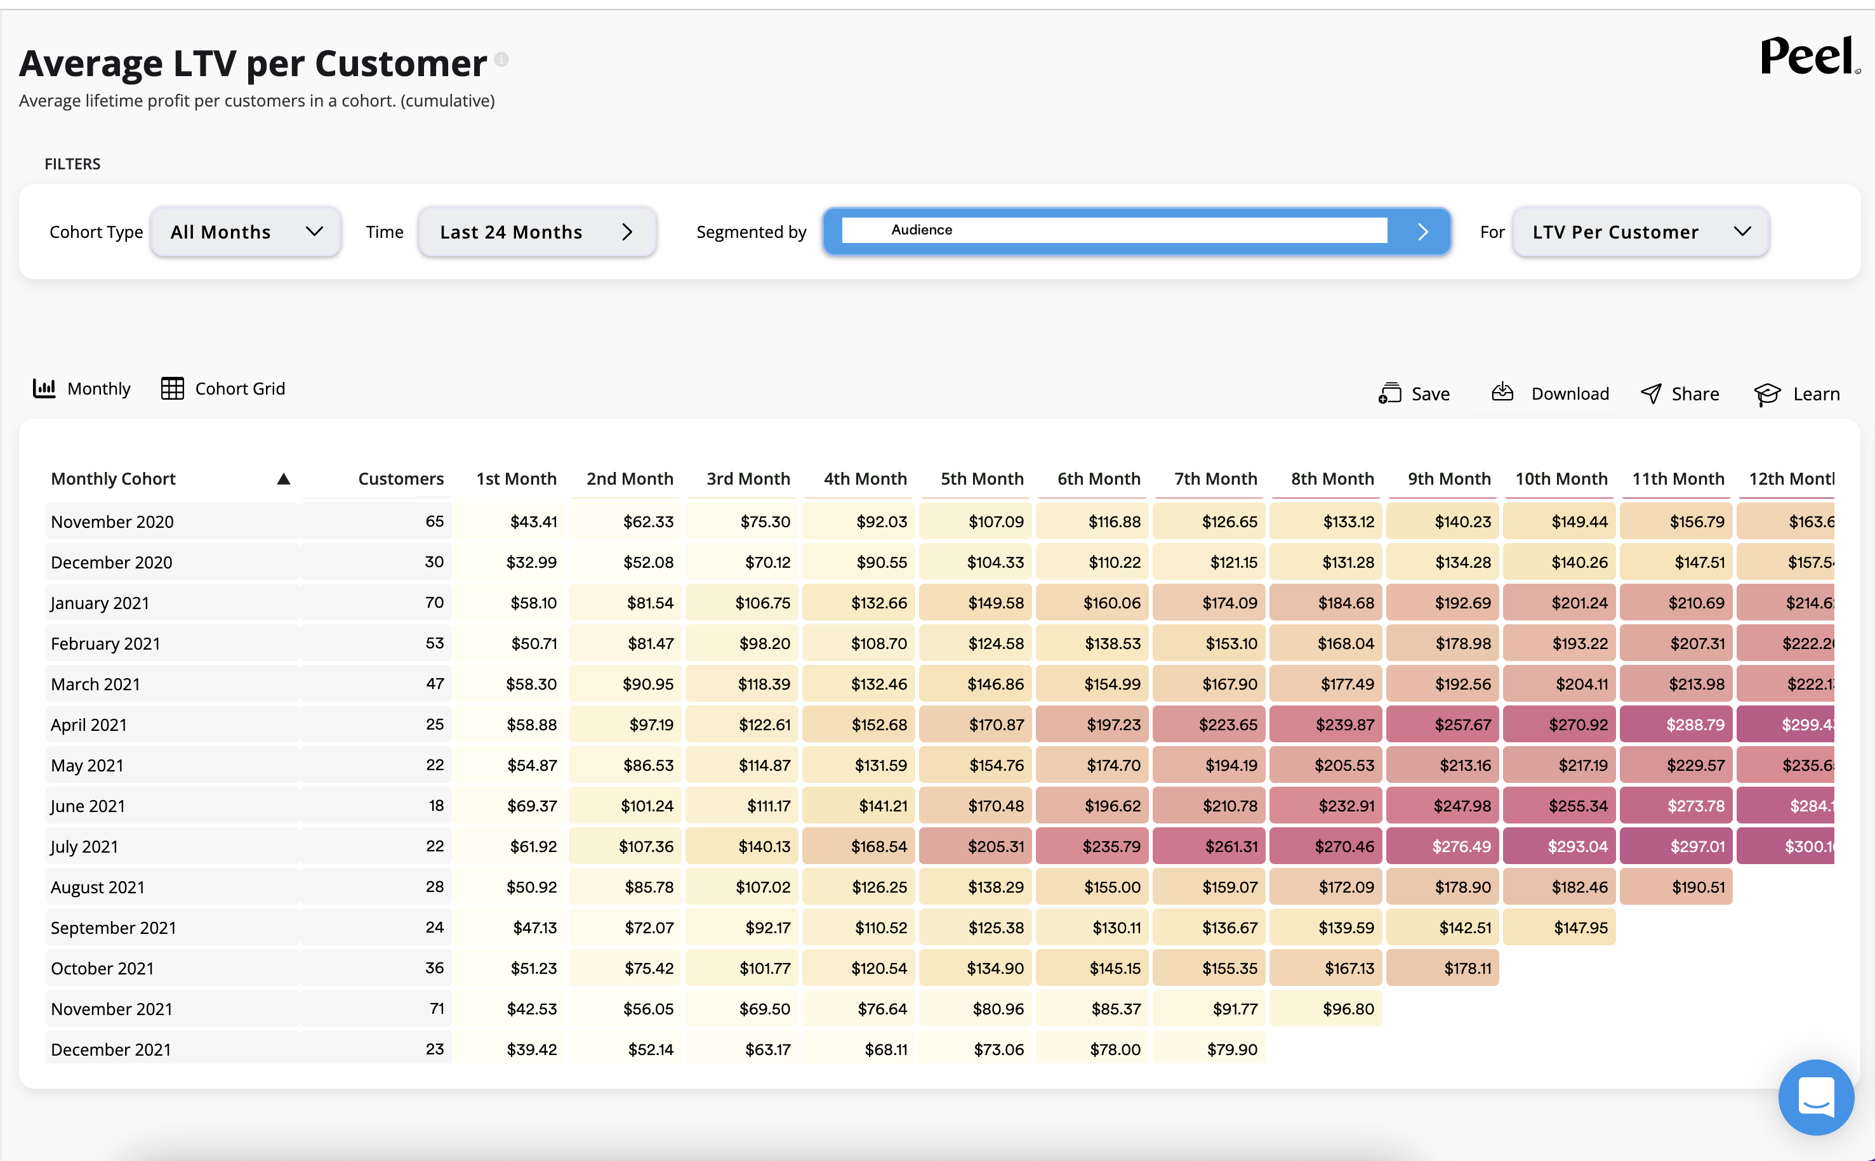Viewport: 1875px width, 1161px height.
Task: Click the info icon beside the title
Action: pyautogui.click(x=501, y=59)
